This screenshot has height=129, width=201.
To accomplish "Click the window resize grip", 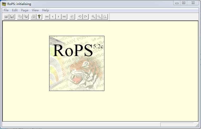I will coord(197,125).
